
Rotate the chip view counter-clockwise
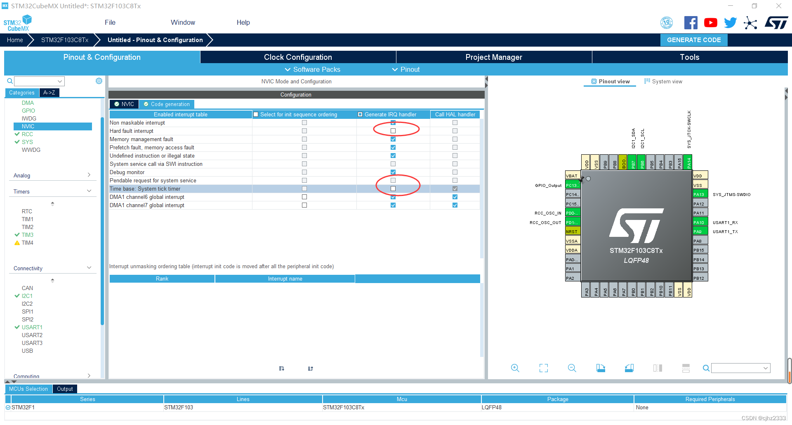629,368
